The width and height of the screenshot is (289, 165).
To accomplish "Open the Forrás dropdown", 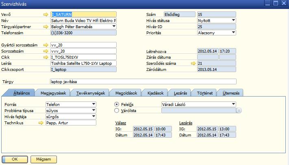I will click(x=93, y=104).
